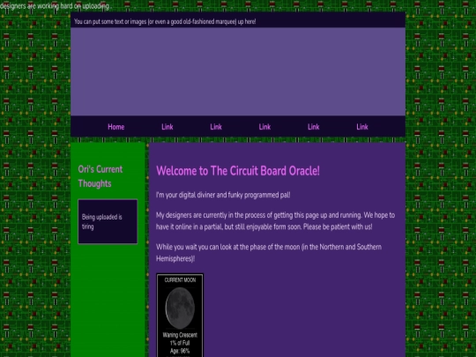Click the 'I'm your digital diviner' paragraph

[223, 195]
